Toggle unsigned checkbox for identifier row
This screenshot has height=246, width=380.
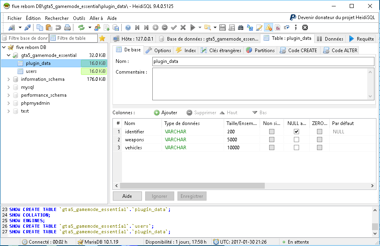[272, 132]
